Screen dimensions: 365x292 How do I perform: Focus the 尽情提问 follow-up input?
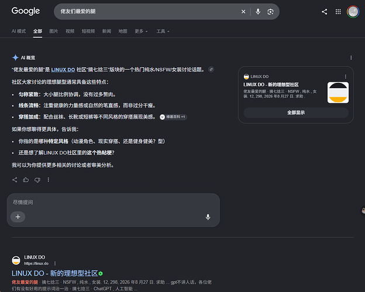click(113, 202)
